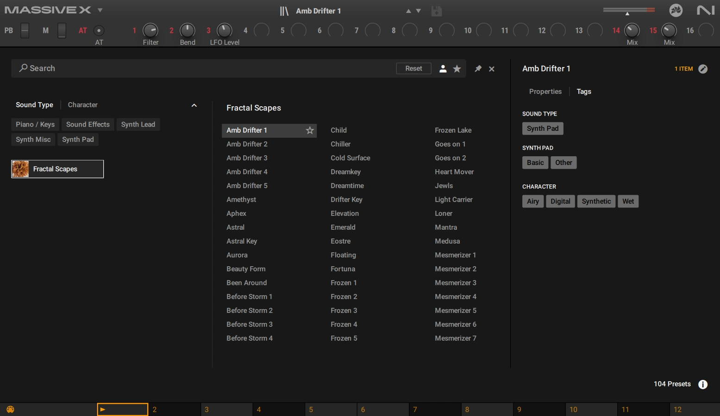Image resolution: width=720 pixels, height=416 pixels.
Task: Toggle the user presets filter icon
Action: [443, 69]
